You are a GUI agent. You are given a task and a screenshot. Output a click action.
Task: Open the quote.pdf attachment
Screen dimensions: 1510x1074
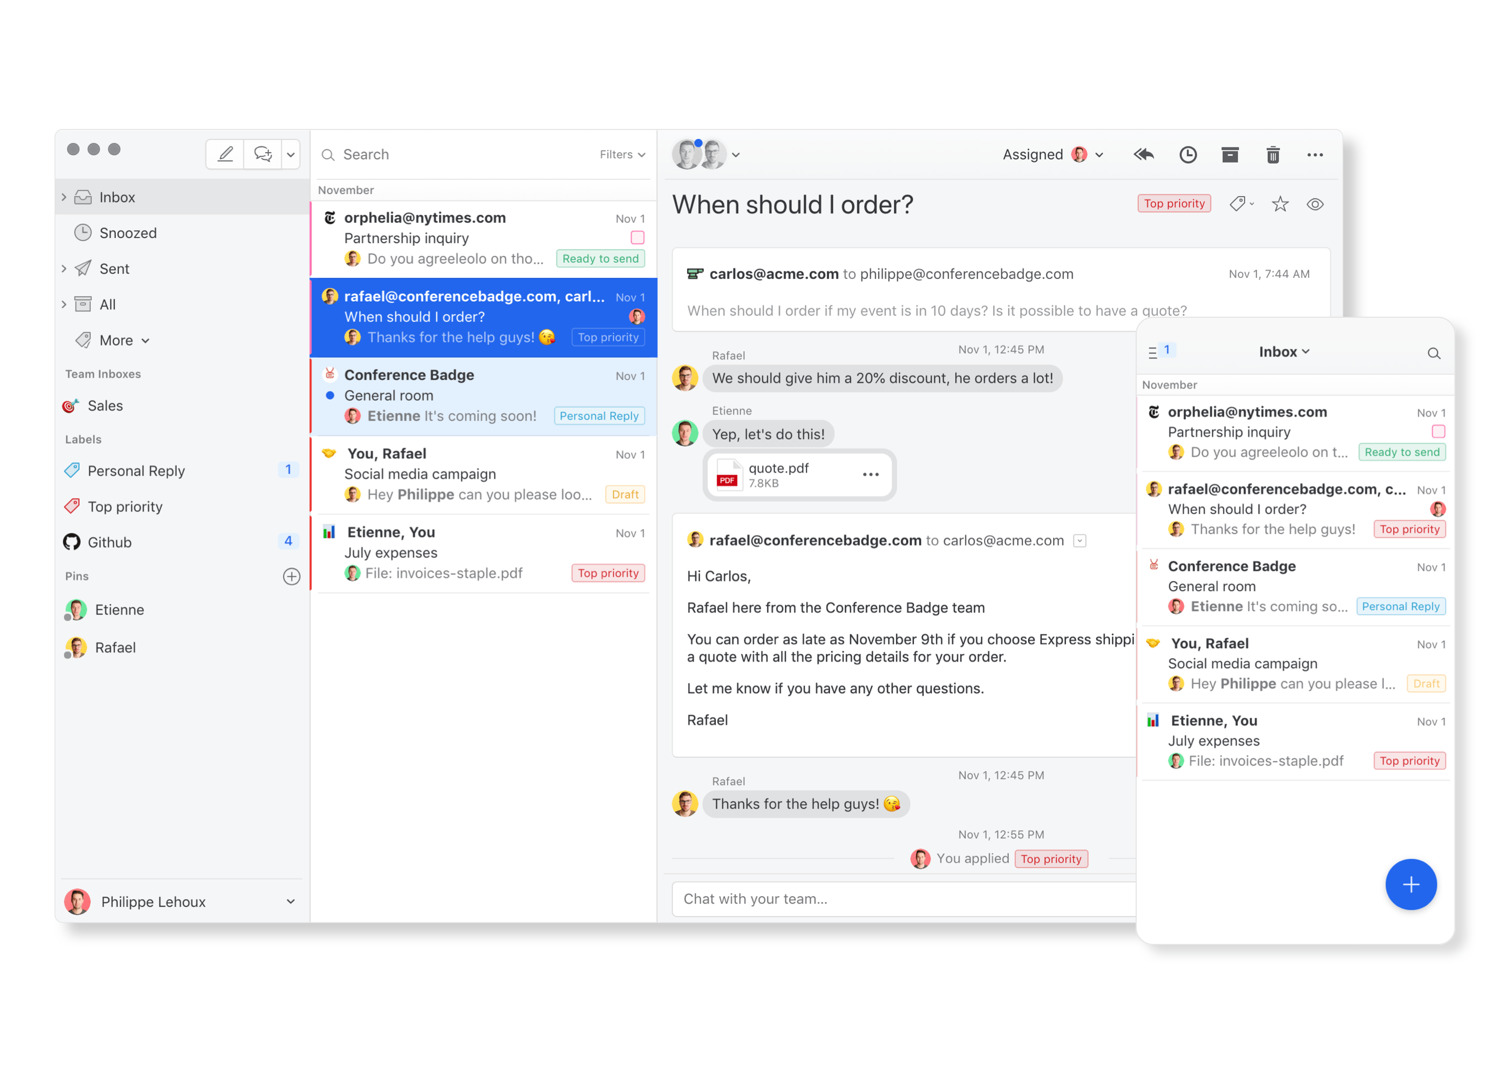[778, 474]
